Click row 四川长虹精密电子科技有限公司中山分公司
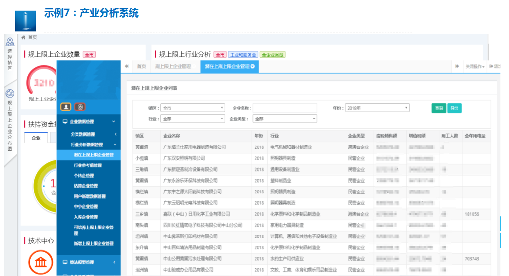509x276 pixels. 312,225
